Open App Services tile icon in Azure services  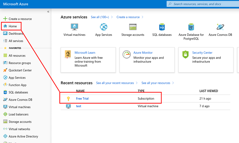click(104, 27)
